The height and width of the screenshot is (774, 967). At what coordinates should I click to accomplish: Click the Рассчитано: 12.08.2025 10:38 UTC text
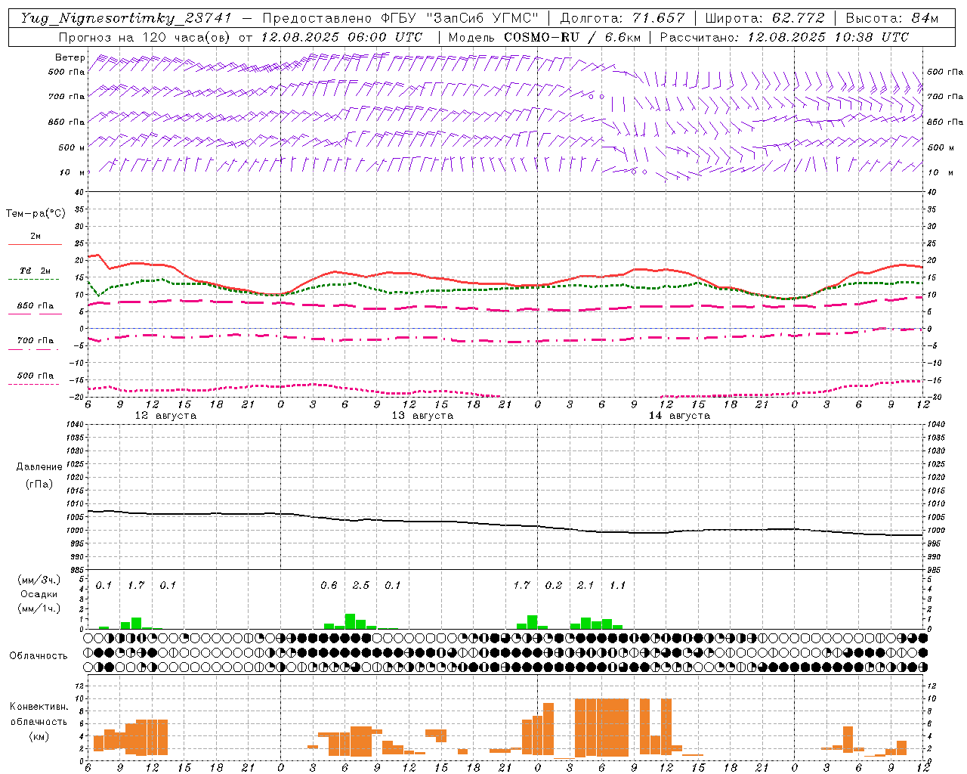(x=784, y=37)
